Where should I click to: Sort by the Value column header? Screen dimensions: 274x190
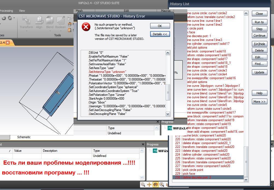(x=27, y=151)
